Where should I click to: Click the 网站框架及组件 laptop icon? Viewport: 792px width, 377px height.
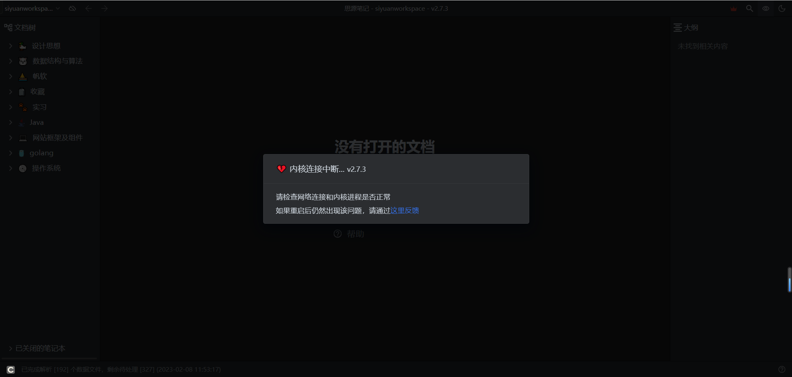(x=23, y=138)
